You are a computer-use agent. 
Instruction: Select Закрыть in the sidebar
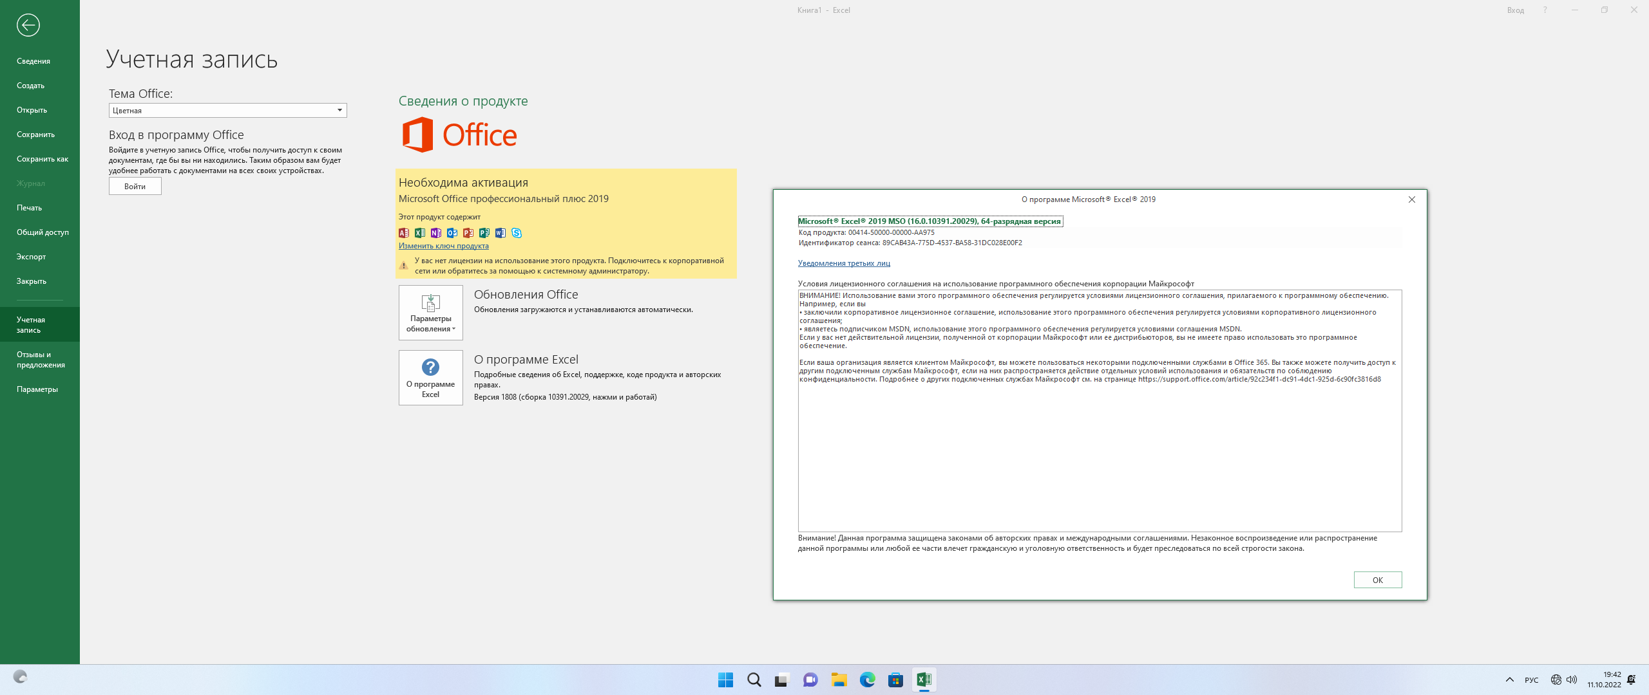coord(31,281)
